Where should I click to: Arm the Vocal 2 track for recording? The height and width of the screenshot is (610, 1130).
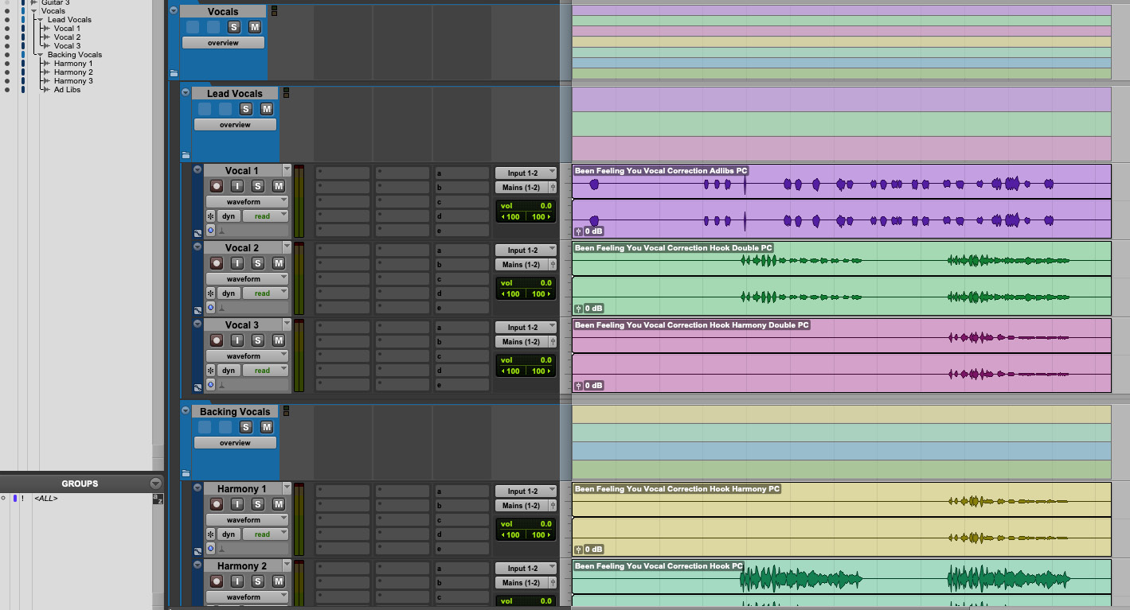(216, 263)
